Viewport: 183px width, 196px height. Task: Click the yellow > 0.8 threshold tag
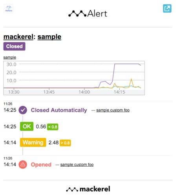(65, 143)
